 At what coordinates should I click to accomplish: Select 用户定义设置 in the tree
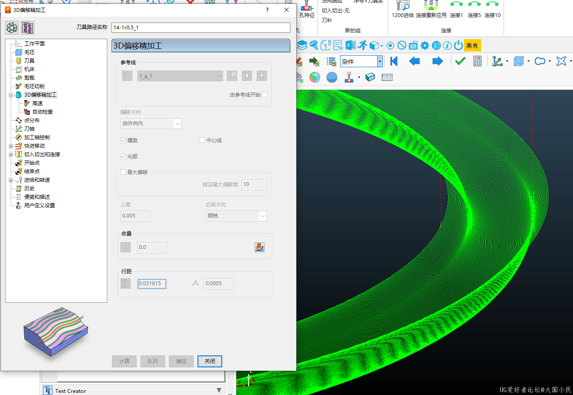(x=40, y=206)
